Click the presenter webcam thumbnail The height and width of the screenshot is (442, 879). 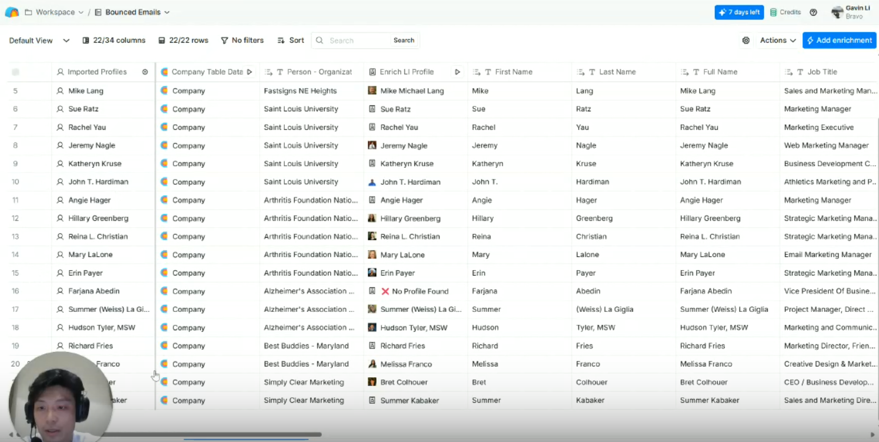(60, 397)
